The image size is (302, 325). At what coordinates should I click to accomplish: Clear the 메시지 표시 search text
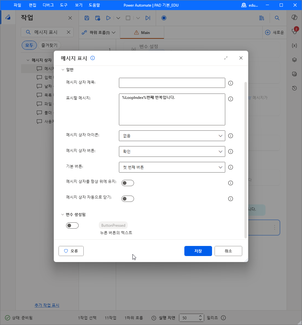click(69, 32)
